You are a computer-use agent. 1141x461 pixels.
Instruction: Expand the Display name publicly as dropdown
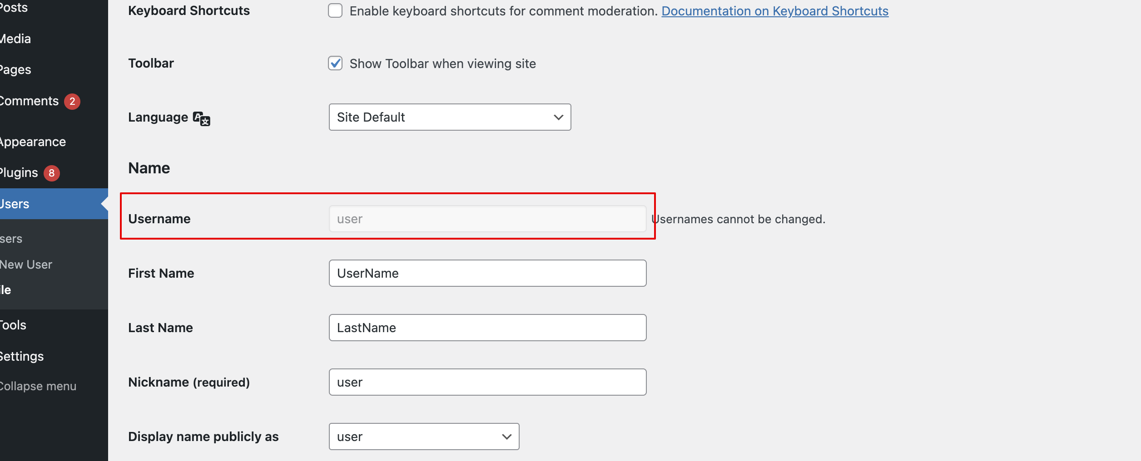pos(424,436)
